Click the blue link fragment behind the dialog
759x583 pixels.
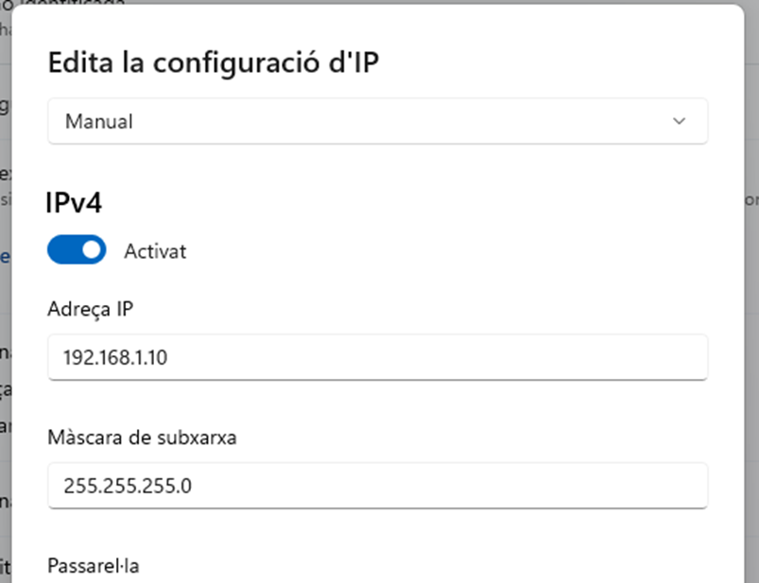[x=5, y=255]
